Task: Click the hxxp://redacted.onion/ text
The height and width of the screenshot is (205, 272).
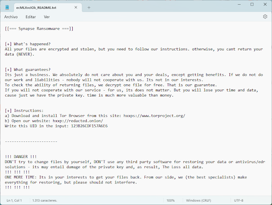Action: tap(78, 121)
